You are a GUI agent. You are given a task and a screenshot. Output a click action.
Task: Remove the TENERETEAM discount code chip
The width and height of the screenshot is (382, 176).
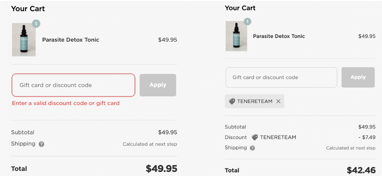(x=278, y=101)
